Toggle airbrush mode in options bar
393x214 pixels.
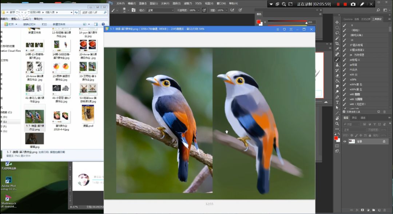(232, 10)
